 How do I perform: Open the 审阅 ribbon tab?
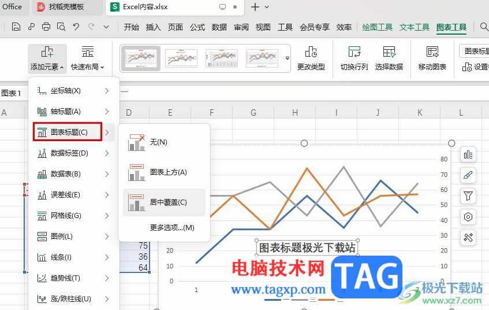pos(241,27)
